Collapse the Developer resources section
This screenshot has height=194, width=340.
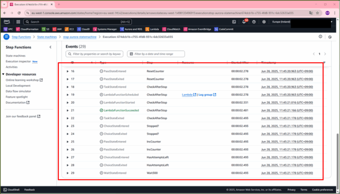(3, 74)
